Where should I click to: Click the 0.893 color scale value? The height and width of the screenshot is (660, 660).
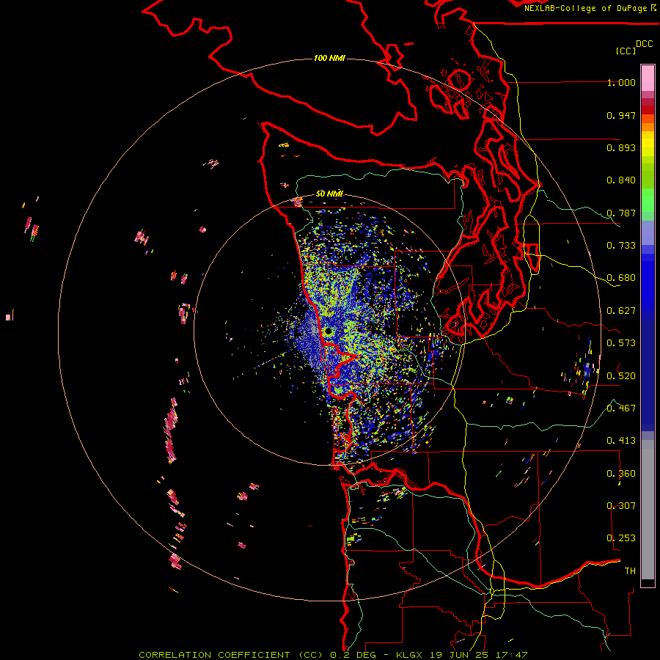point(621,147)
